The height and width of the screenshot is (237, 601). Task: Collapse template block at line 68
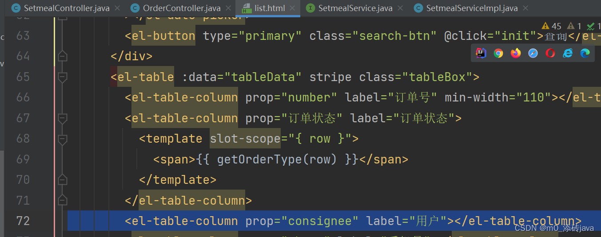point(63,139)
